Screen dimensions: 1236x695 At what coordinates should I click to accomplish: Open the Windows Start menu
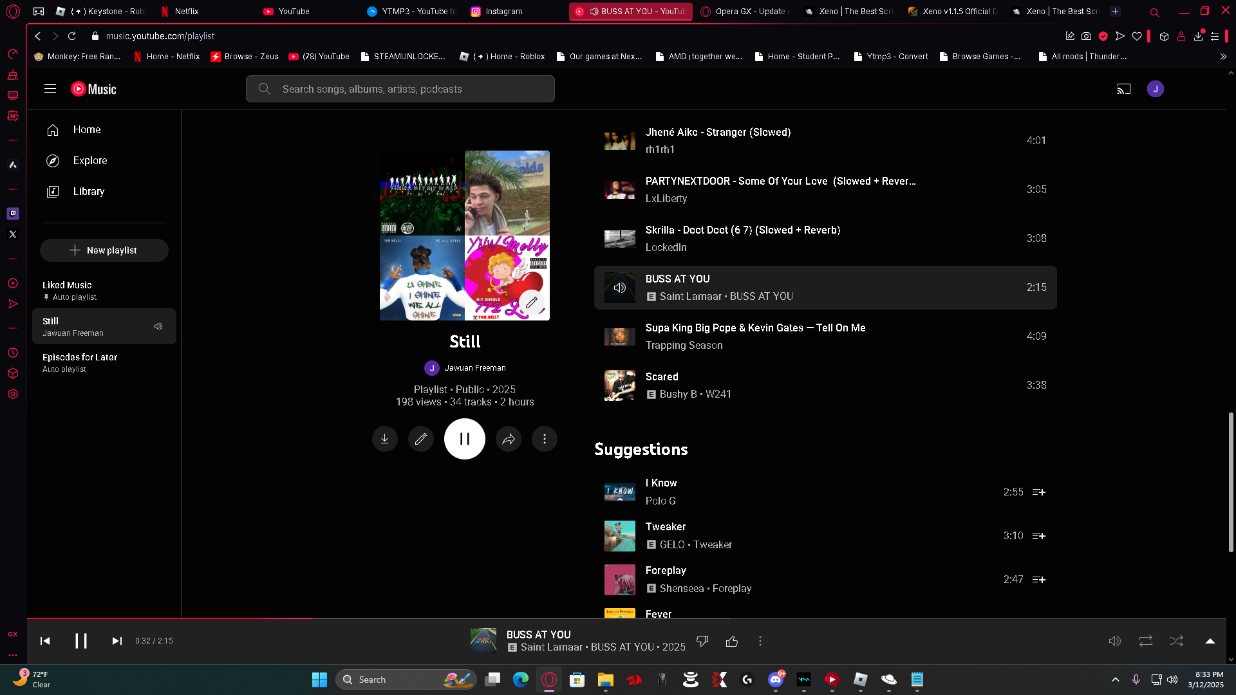pos(319,680)
